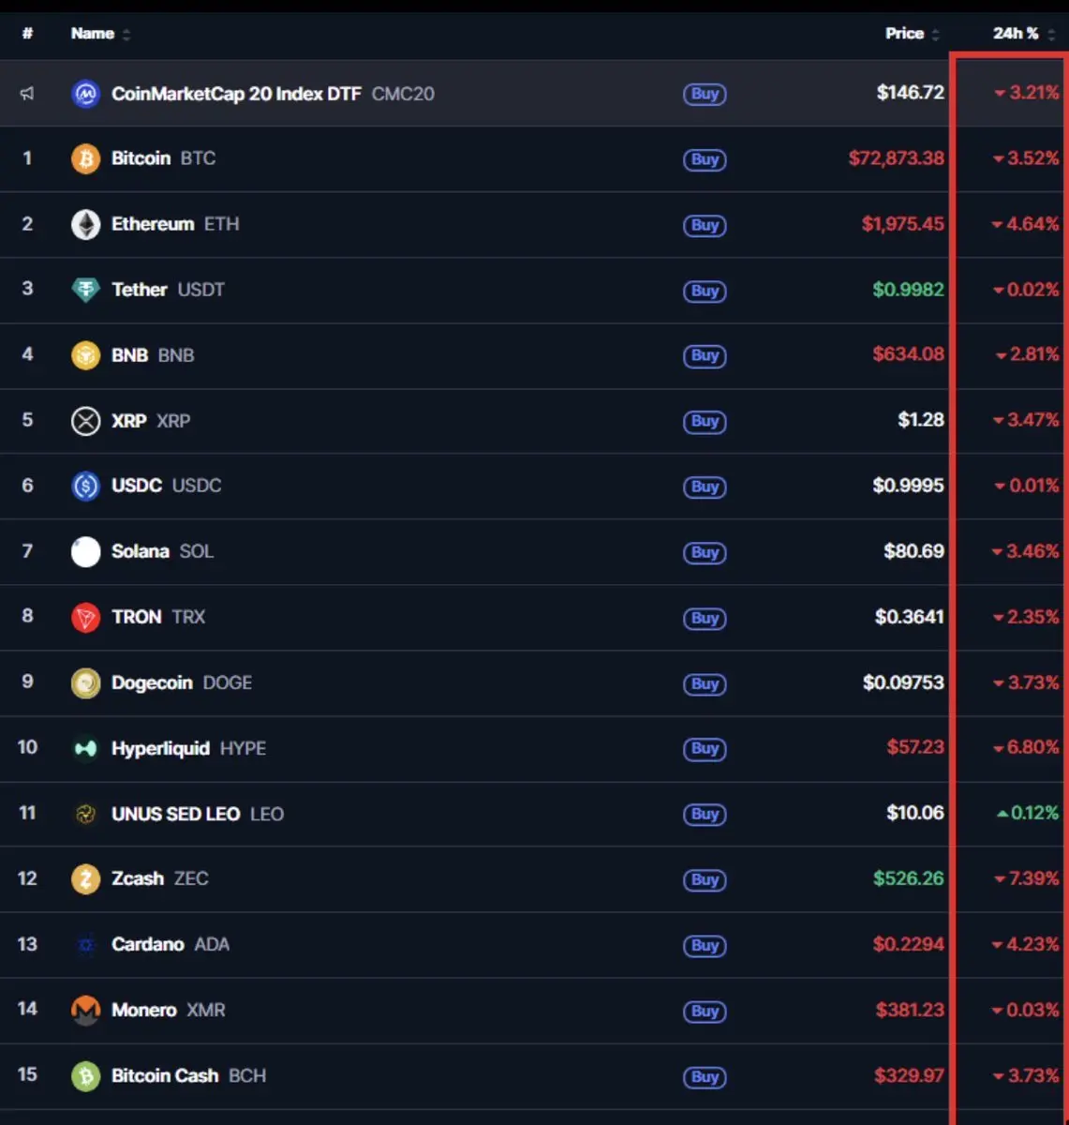Click the $526.26 Zcash price
1069x1125 pixels.
pos(908,878)
